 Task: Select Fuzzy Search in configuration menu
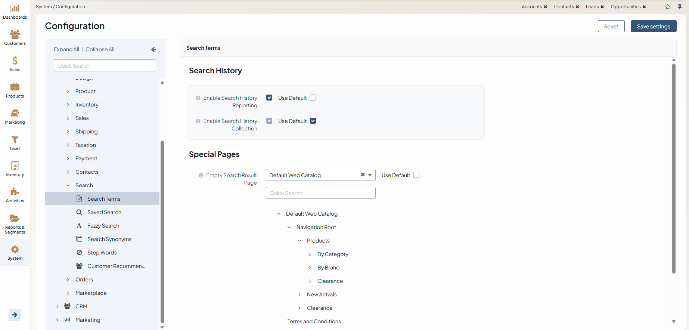tap(103, 226)
